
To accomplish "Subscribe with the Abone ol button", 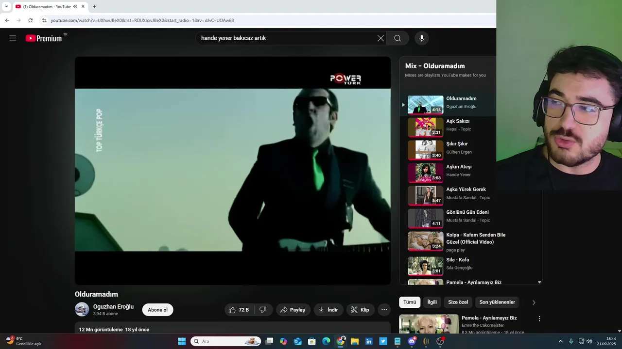I will click(x=157, y=310).
